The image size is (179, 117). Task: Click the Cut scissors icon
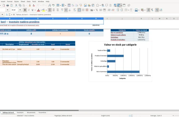[16, 5]
